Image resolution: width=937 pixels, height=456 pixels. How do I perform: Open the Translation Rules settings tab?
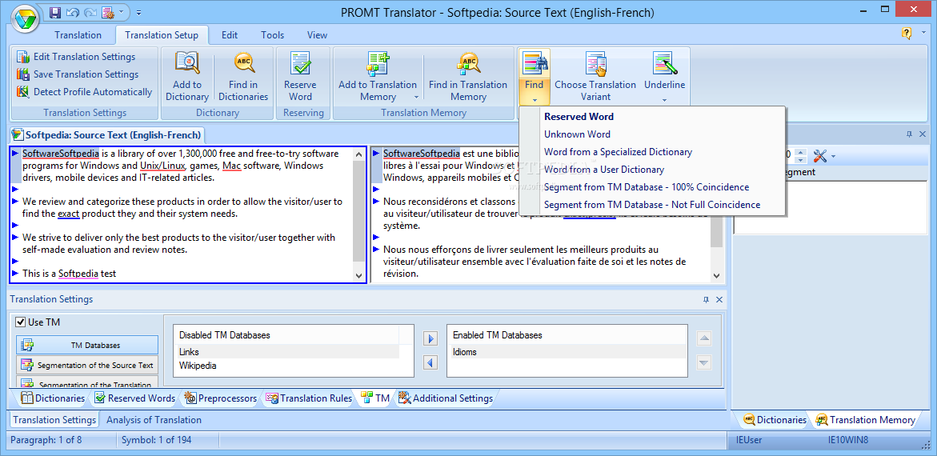[x=308, y=398]
